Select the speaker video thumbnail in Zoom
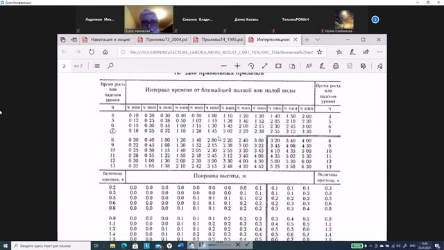The image size is (444, 250). tap(149, 19)
